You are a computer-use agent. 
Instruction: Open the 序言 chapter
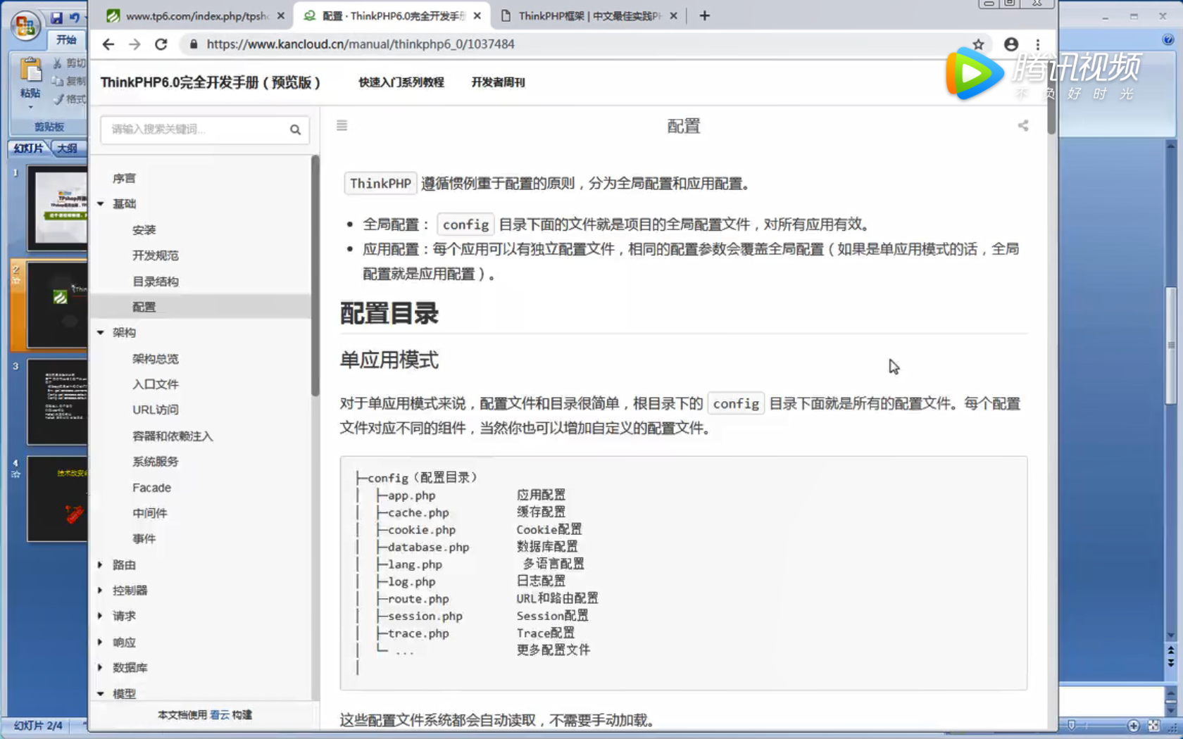click(124, 179)
